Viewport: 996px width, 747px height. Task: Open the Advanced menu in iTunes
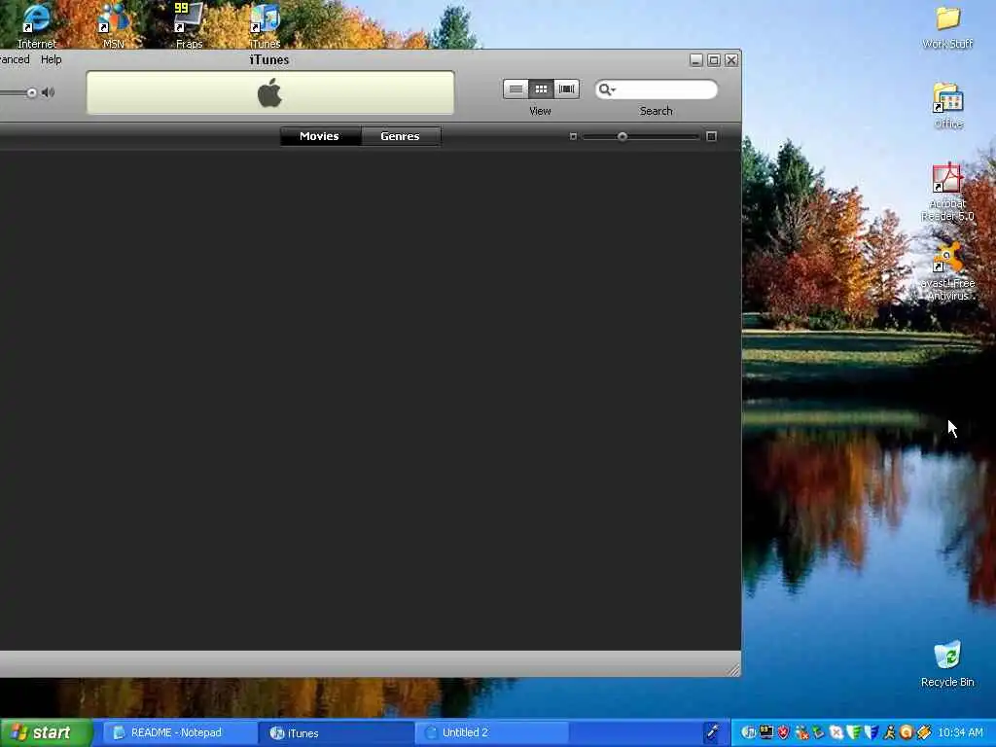tap(15, 59)
